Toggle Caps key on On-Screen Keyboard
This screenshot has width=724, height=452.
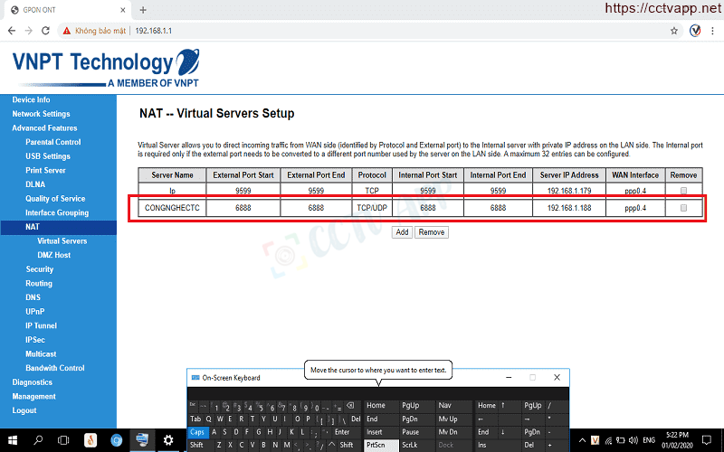(197, 432)
